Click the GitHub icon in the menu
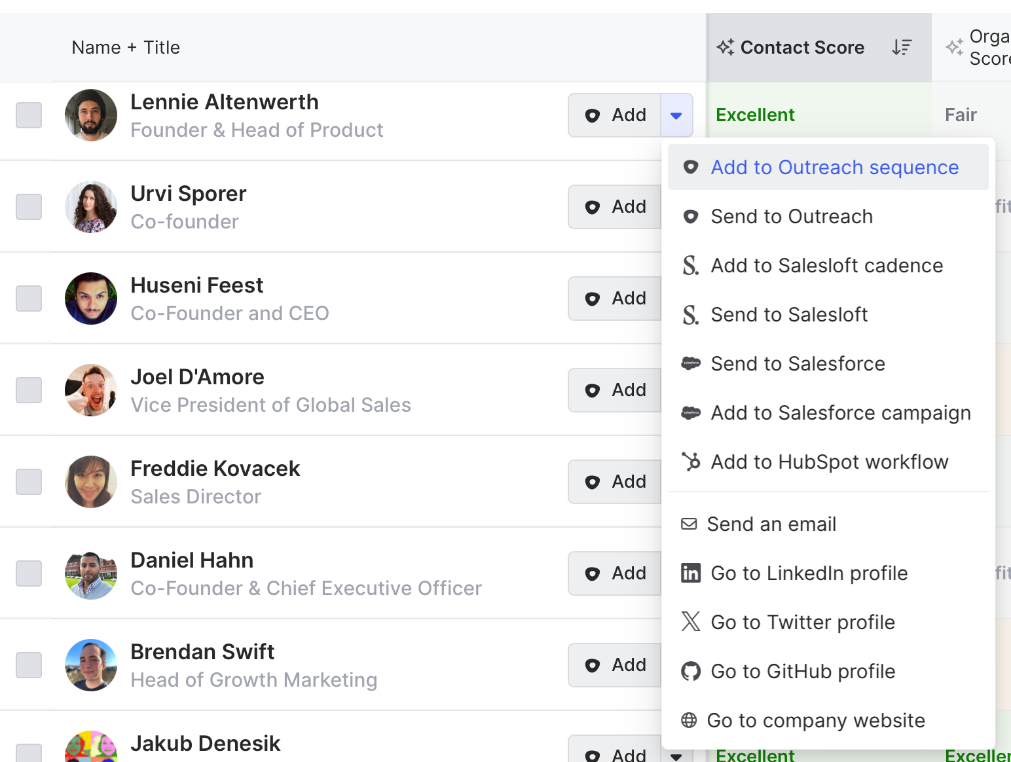The height and width of the screenshot is (762, 1011). (x=691, y=672)
